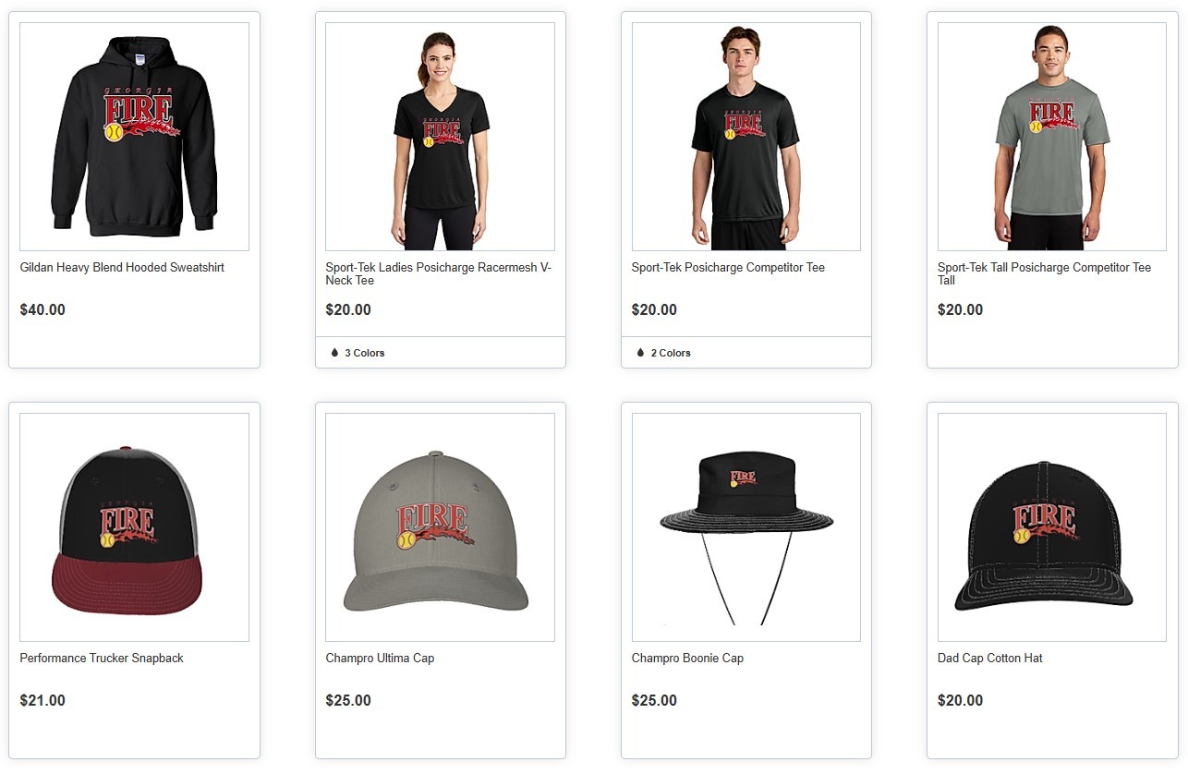Open the black hooded sweatshirt image
This screenshot has height=774, width=1188.
pos(134,137)
